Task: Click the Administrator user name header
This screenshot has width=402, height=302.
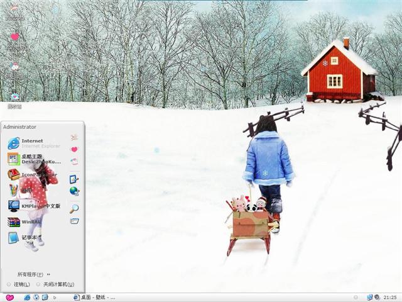Action: pyautogui.click(x=19, y=127)
